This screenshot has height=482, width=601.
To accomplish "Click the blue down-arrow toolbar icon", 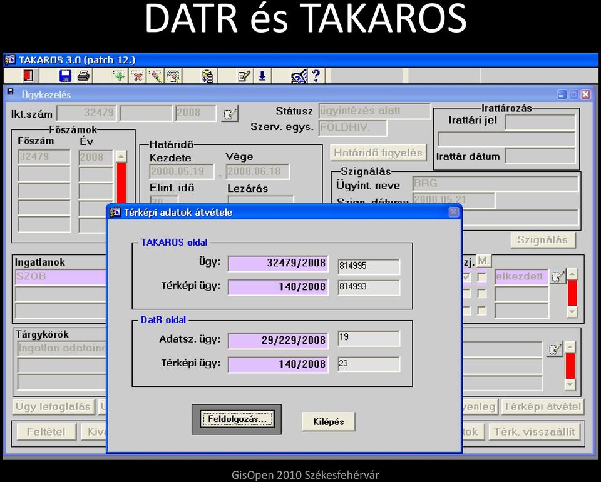I will [x=262, y=76].
